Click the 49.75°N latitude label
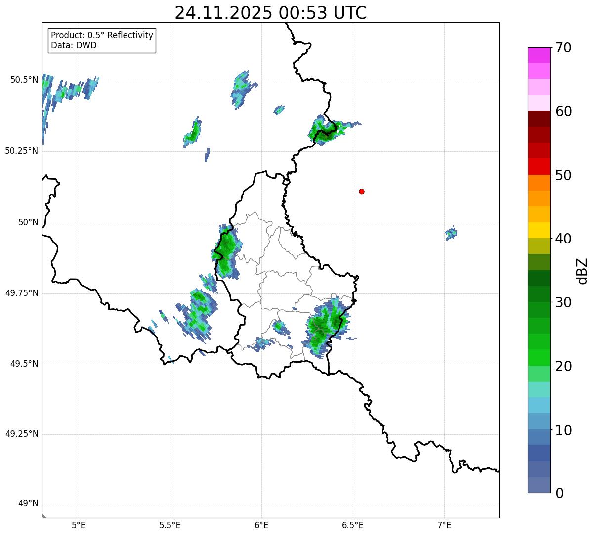The image size is (594, 535). click(x=22, y=293)
